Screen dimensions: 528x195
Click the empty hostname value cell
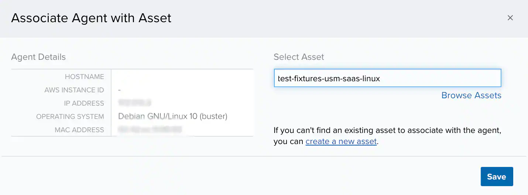click(182, 77)
